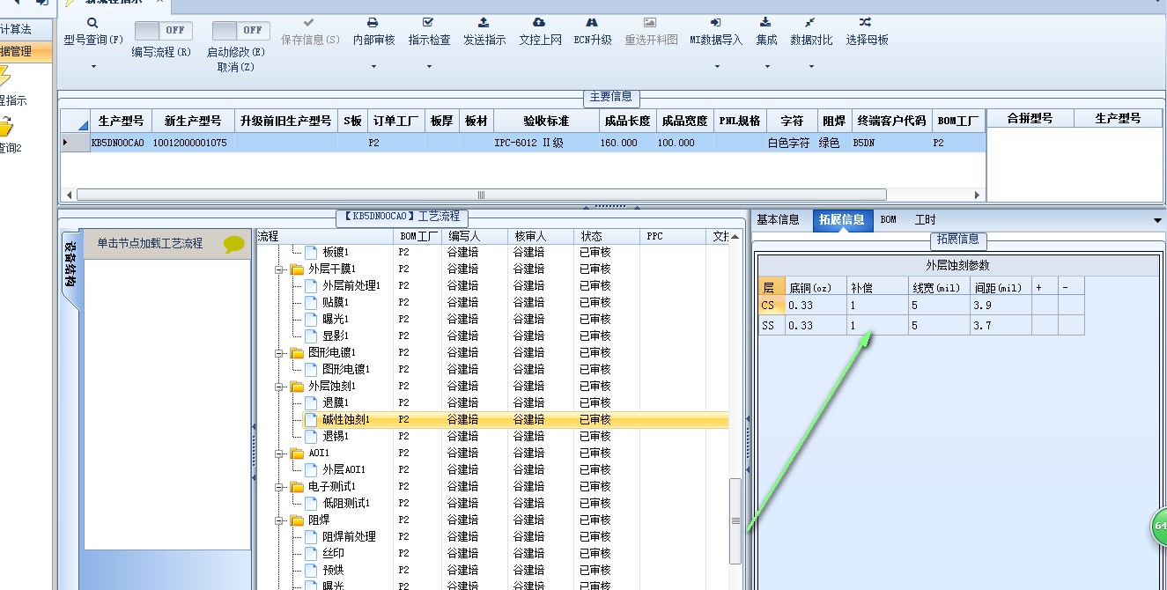1167x590 pixels.
Task: Click the process tree vertical scrollbar thumb
Action: (735, 520)
